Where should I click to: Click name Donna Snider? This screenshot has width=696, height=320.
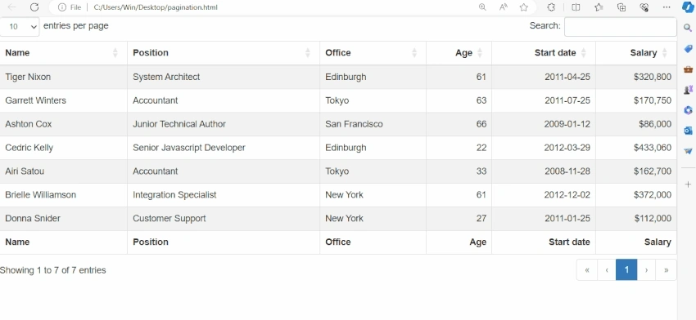[33, 219]
